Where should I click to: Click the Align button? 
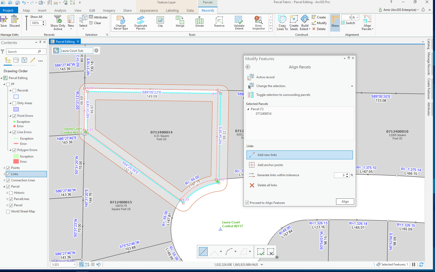click(345, 201)
